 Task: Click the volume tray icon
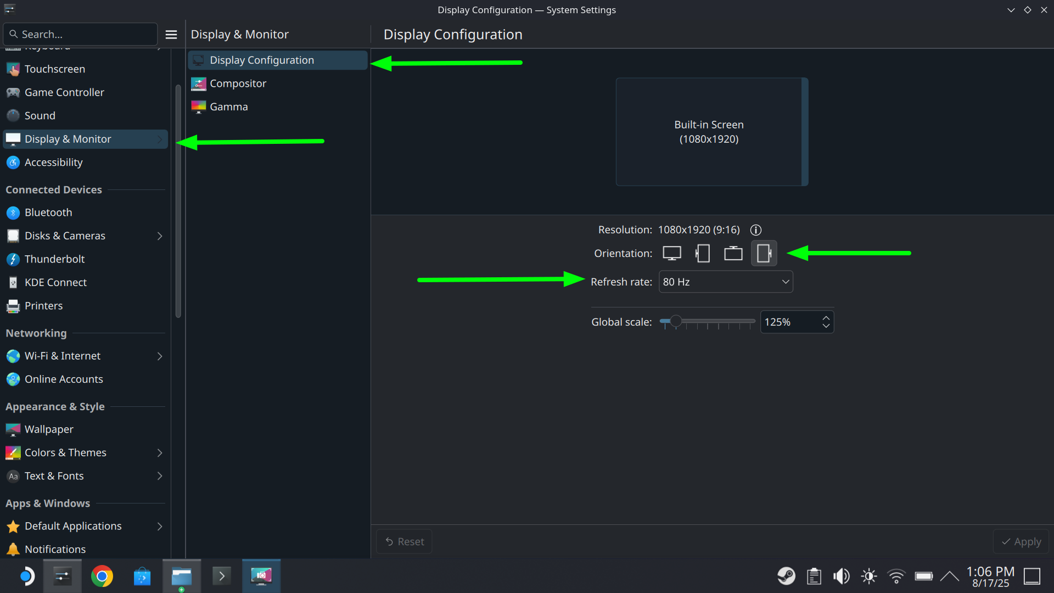point(841,576)
